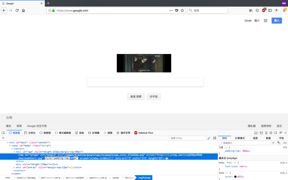Open the 樣式編輯器 style editor tab

(63, 133)
